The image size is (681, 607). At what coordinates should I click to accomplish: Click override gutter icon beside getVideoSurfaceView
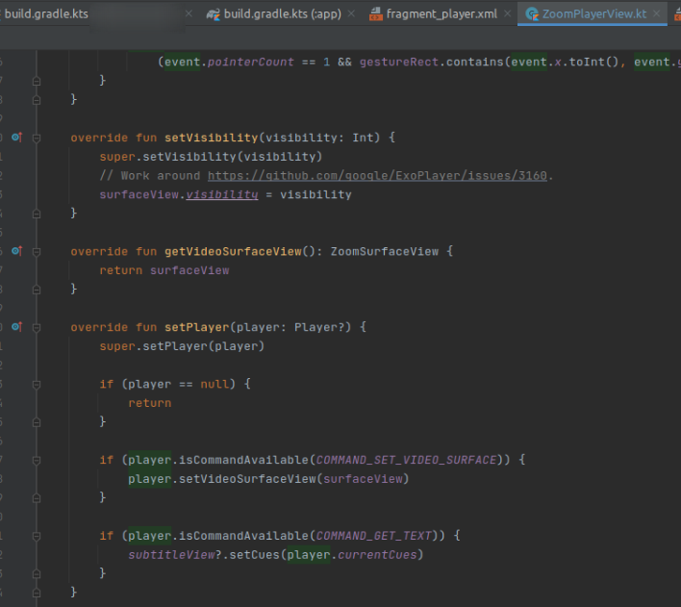pos(17,251)
